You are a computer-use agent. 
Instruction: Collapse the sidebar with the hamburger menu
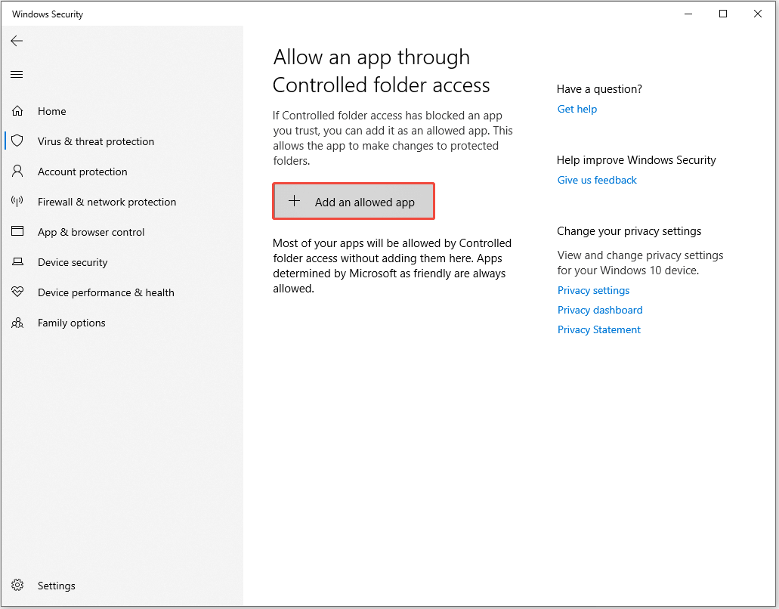16,74
